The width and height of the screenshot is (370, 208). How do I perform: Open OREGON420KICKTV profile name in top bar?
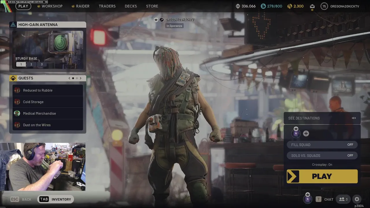pyautogui.click(x=345, y=6)
